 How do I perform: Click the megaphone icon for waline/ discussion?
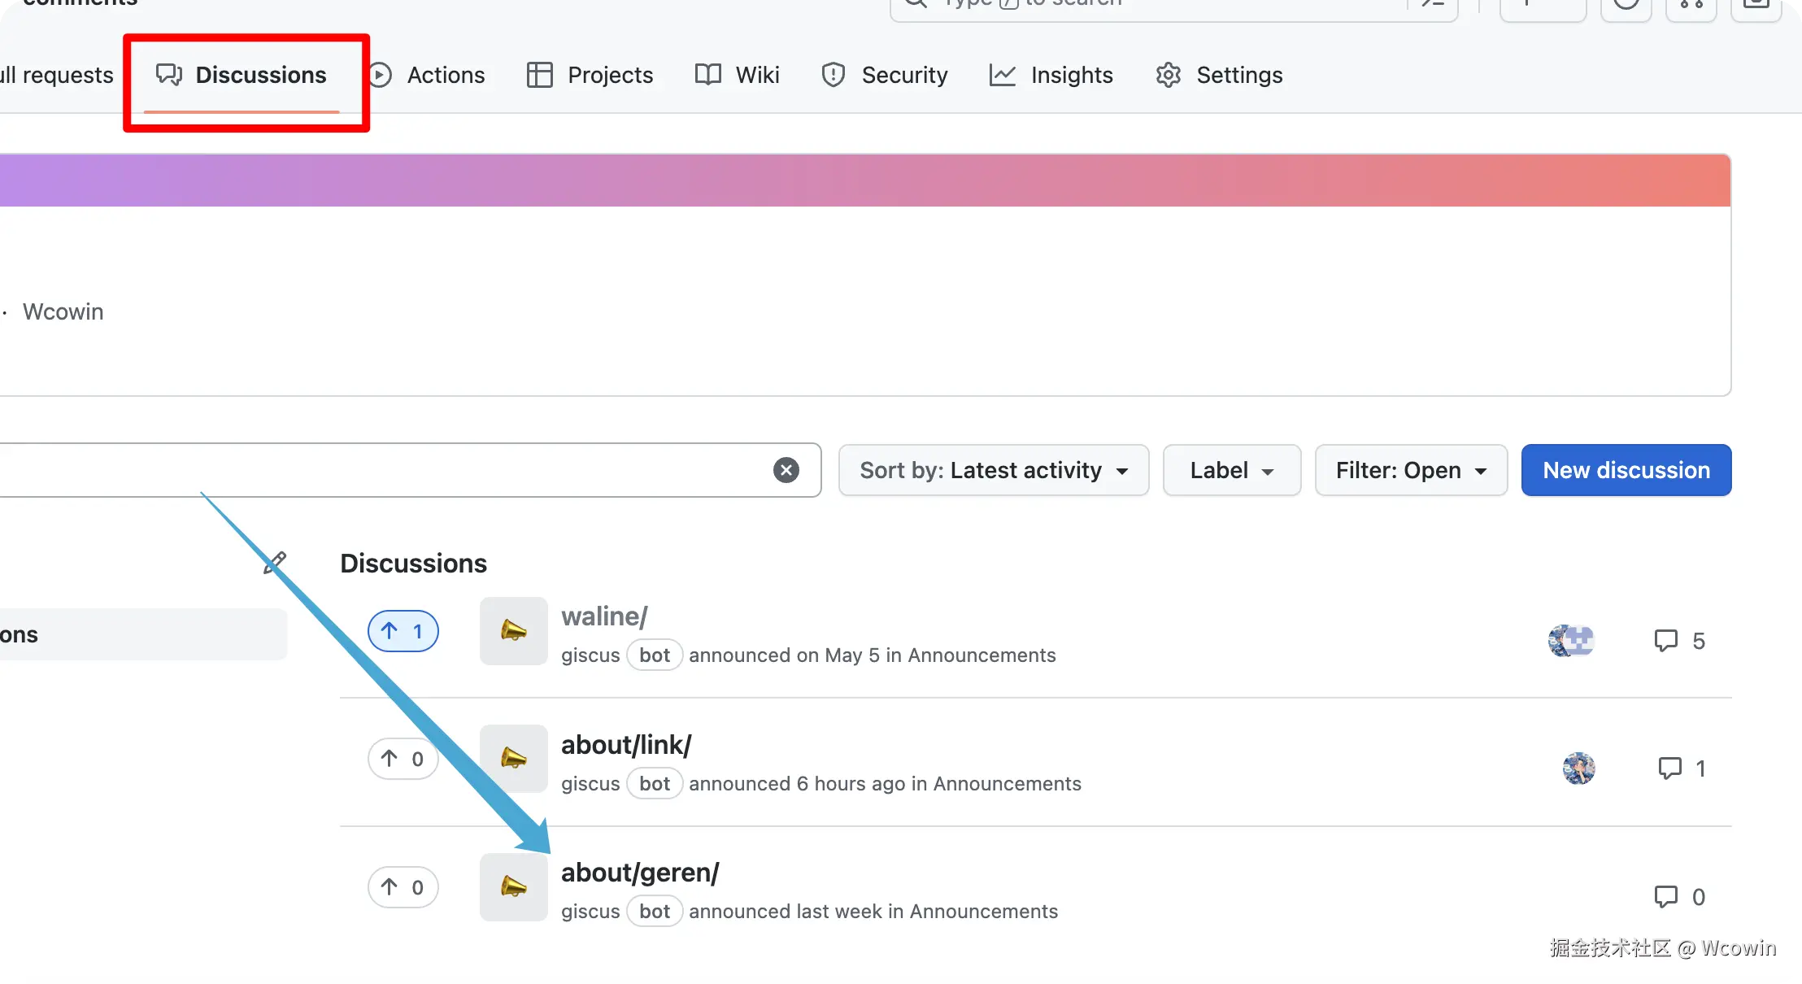(513, 631)
